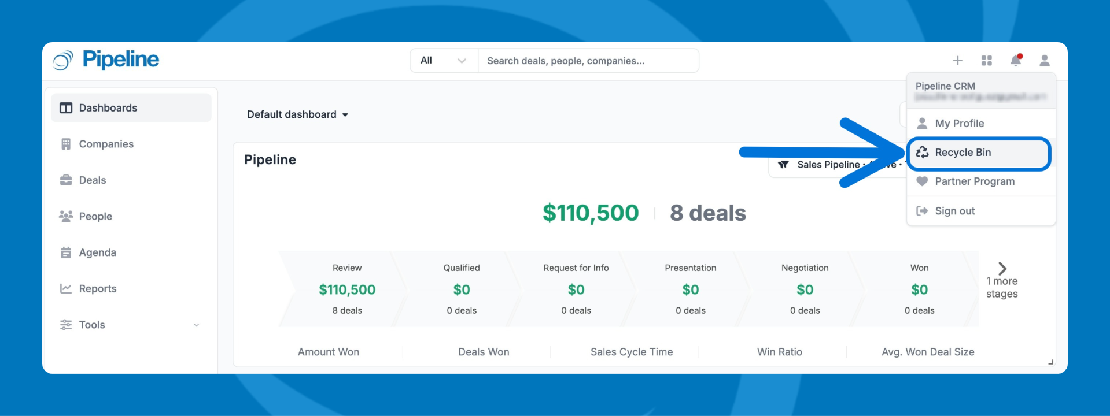This screenshot has width=1110, height=416.
Task: Open the Default dashboard dropdown
Action: (297, 114)
